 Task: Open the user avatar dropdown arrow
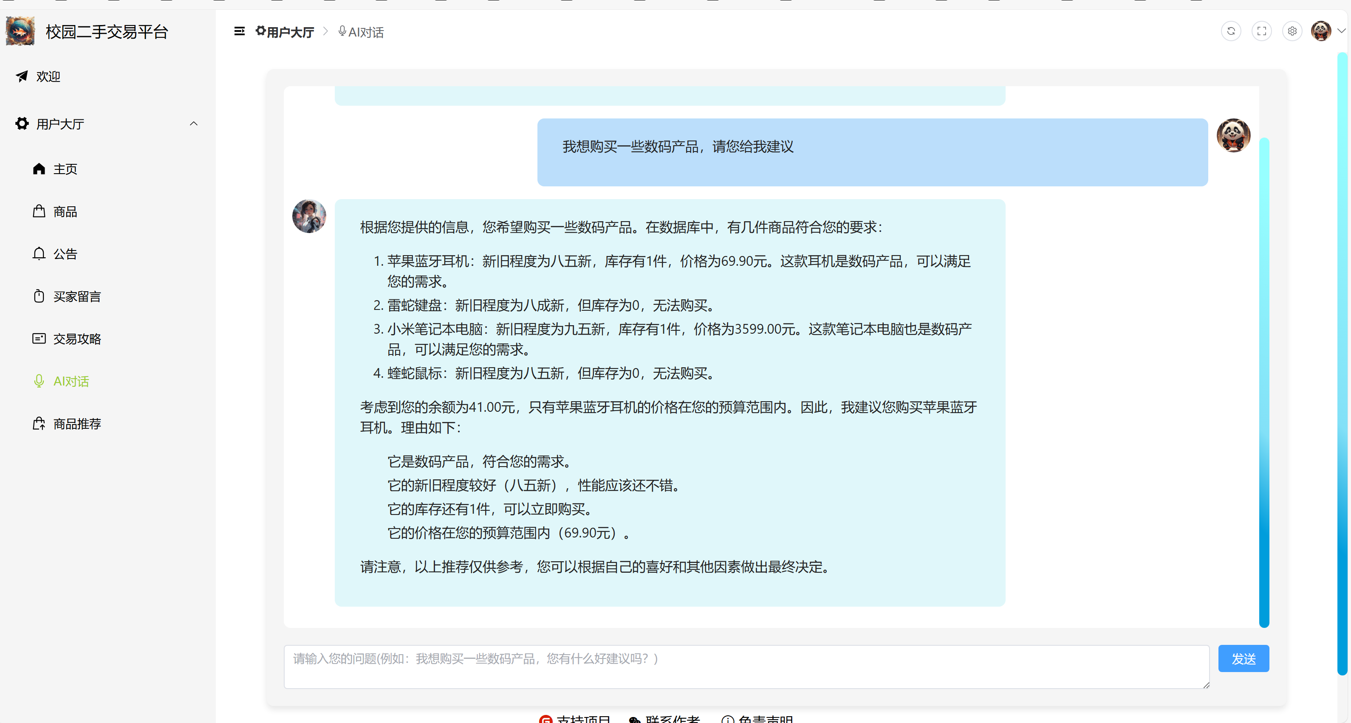[1342, 31]
